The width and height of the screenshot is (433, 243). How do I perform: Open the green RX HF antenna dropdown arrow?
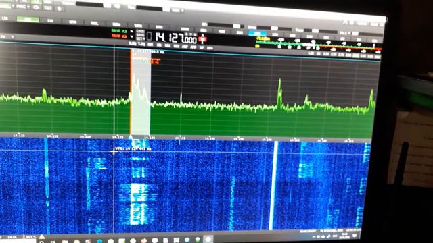pos(131,32)
